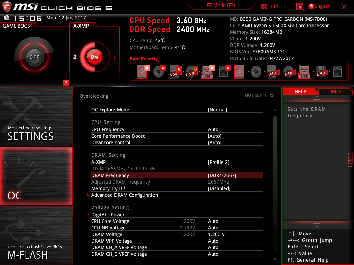Click the settings list scroll down arrow
Screen dimensions: 354x265
point(275,259)
